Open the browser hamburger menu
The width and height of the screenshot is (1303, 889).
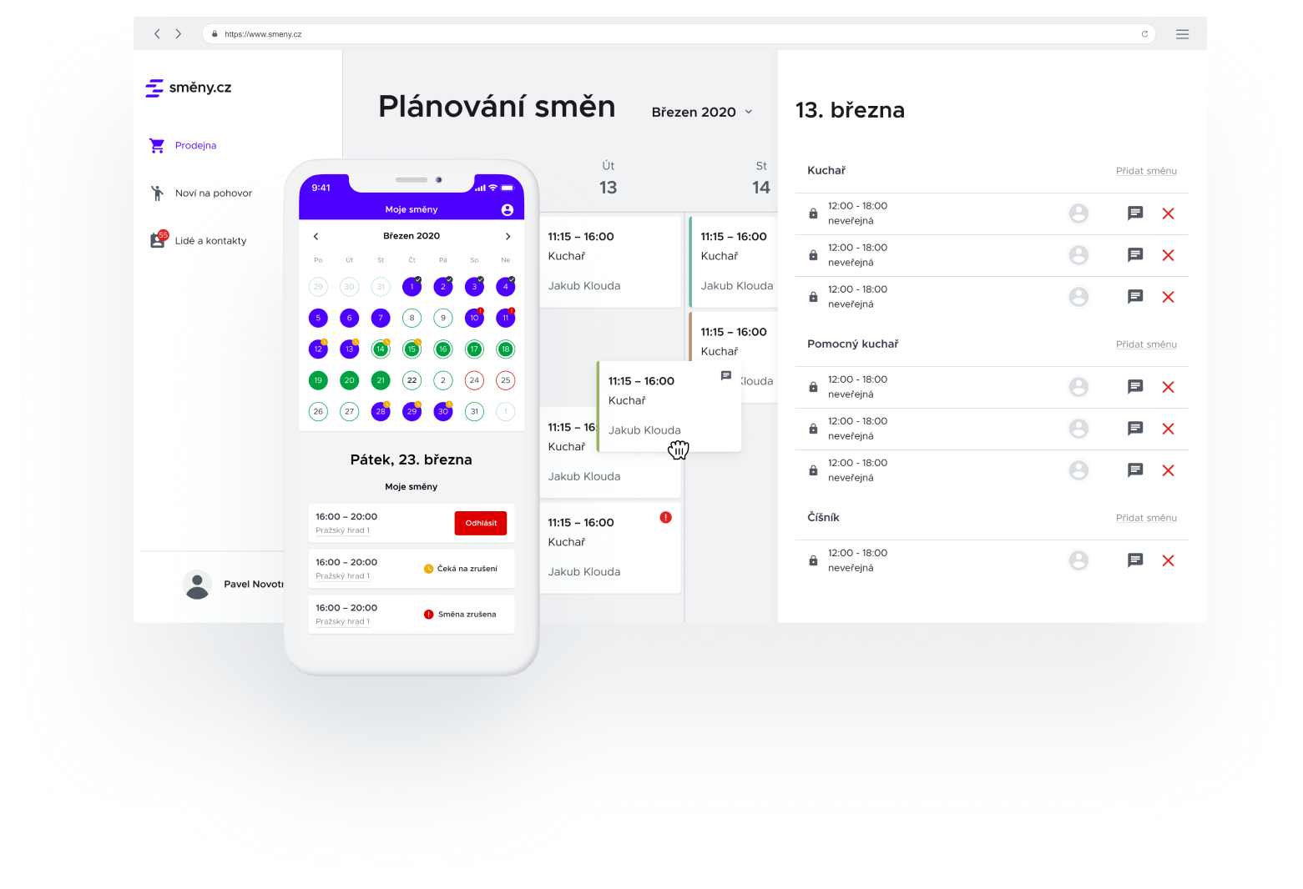pyautogui.click(x=1182, y=34)
